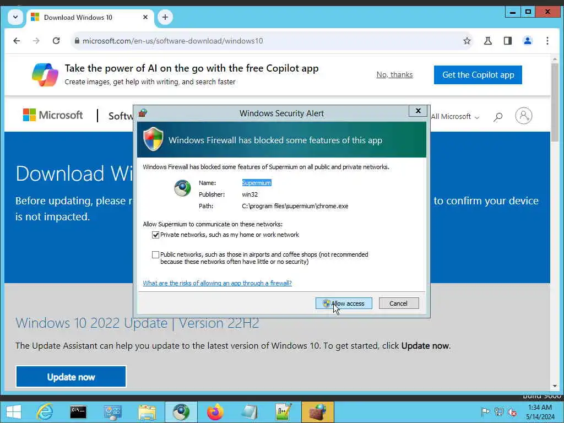Open Server Manager taskbar icon
564x423 pixels.
pyautogui.click(x=112, y=412)
